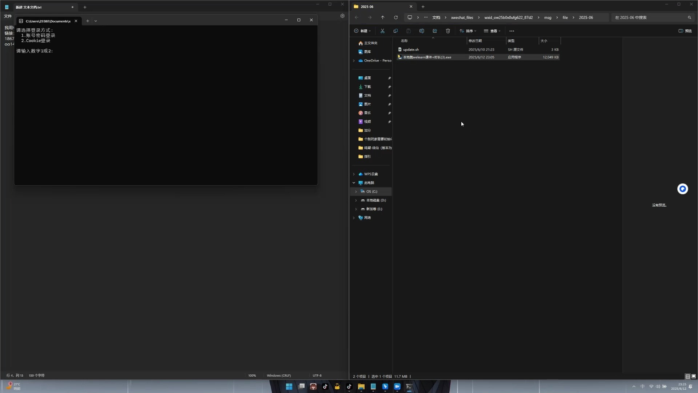Click the Task View taskbar icon
The image size is (698, 393).
pos(301,386)
